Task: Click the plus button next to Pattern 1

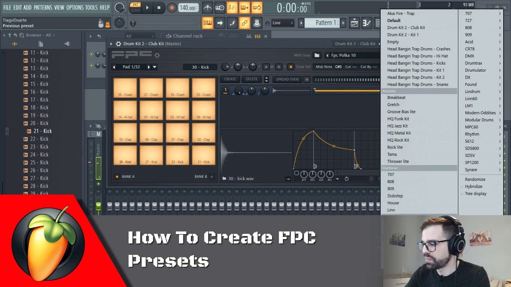Action: tap(343, 23)
